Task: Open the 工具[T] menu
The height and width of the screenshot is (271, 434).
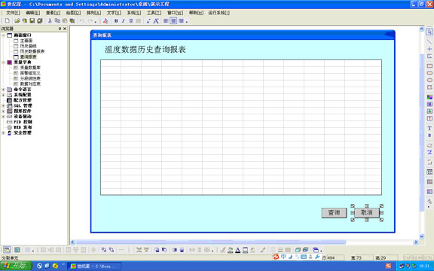Action: click(154, 13)
